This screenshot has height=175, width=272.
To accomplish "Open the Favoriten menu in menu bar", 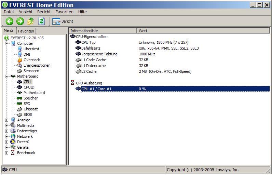I will coord(64,12).
